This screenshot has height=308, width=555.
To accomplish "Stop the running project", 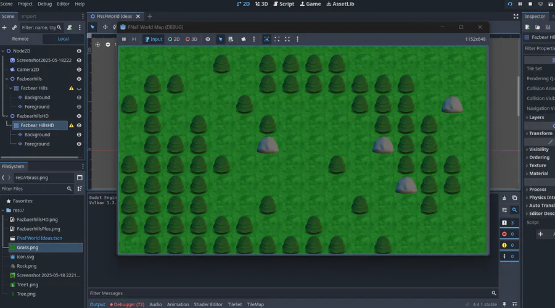I will point(530,4).
